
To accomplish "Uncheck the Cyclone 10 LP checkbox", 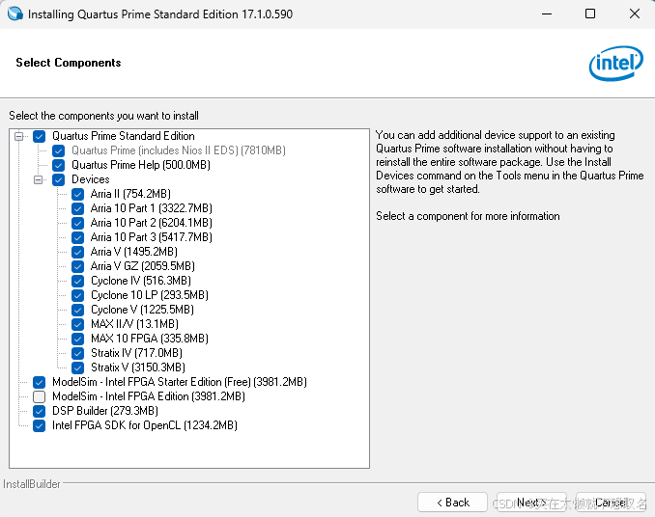I will coord(77,295).
